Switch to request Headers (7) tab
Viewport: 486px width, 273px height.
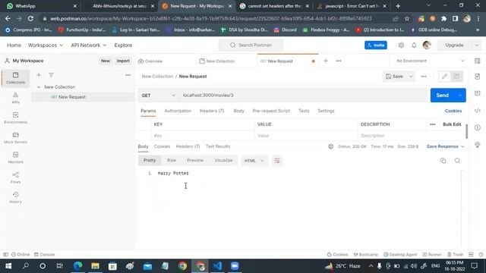(212, 111)
